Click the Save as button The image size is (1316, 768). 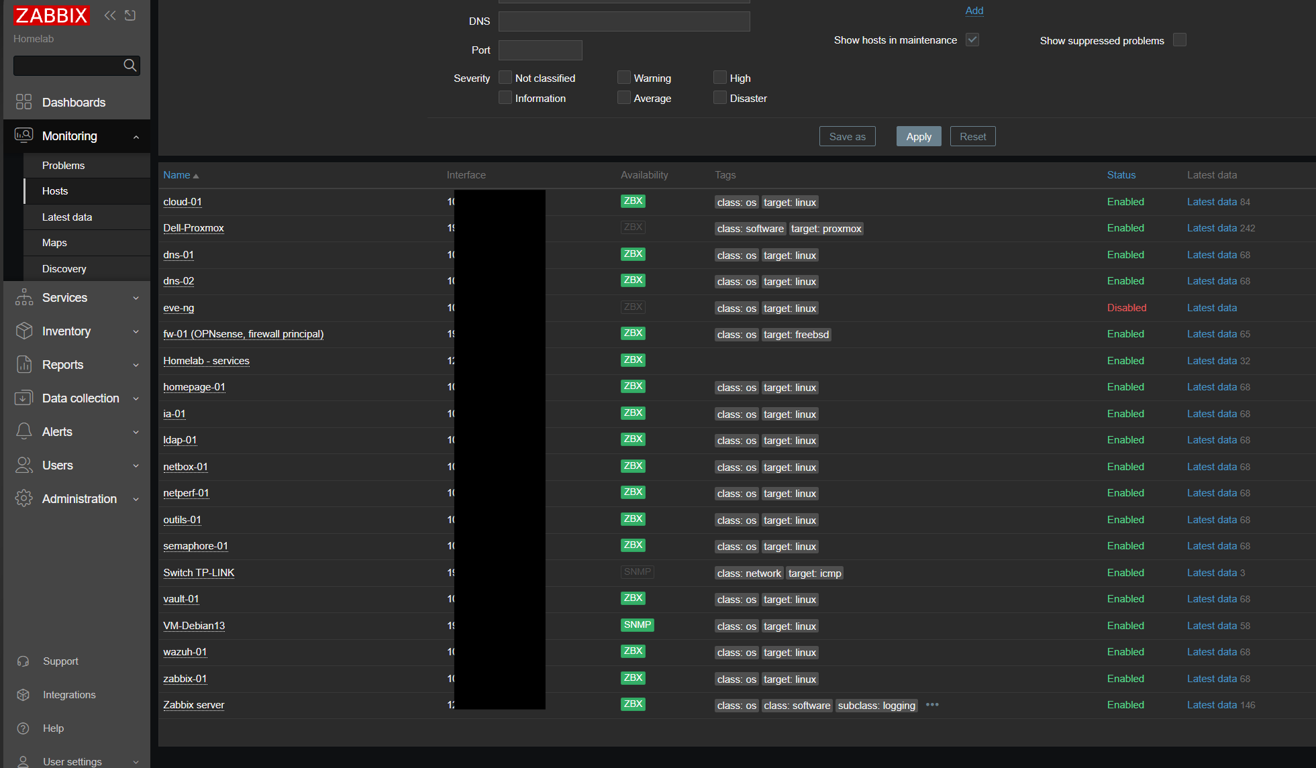coord(848,136)
